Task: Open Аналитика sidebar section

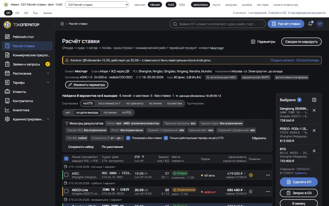Action: [x=27, y=110]
